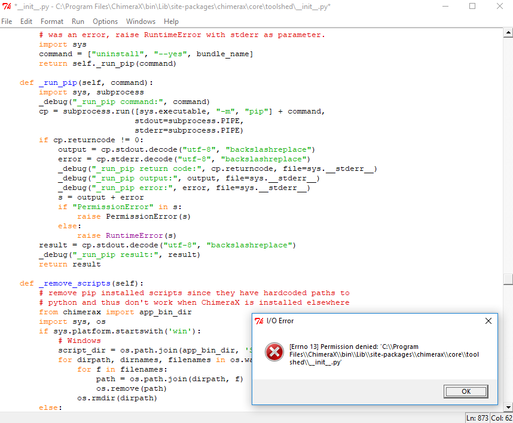Open the Help menu
The width and height of the screenshot is (513, 423).
171,22
